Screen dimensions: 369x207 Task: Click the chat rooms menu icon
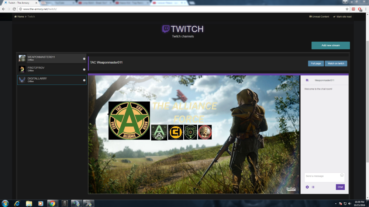click(x=307, y=80)
